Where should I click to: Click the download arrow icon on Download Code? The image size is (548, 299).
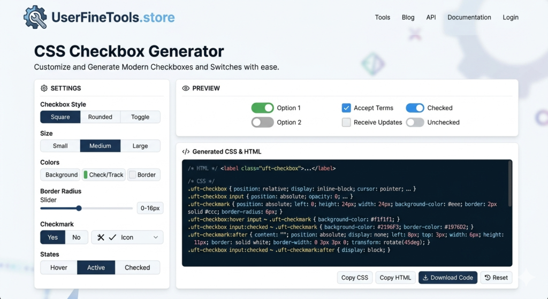[425, 278]
